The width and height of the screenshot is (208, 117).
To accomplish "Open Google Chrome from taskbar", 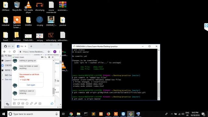I will coord(71,114).
